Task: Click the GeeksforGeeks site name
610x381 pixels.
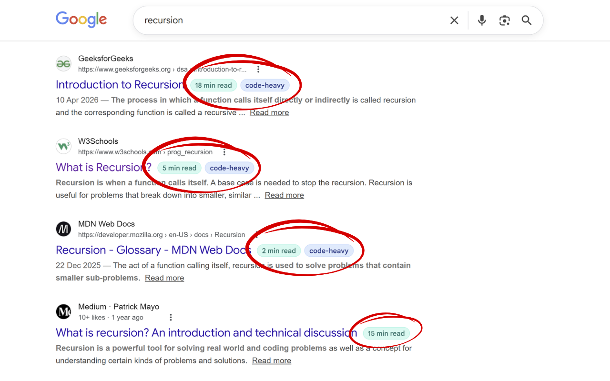Action: (x=106, y=59)
